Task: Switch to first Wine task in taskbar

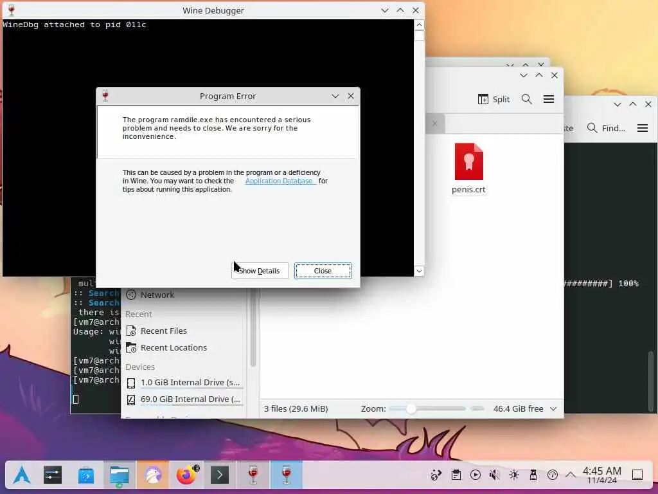Action: pyautogui.click(x=253, y=475)
